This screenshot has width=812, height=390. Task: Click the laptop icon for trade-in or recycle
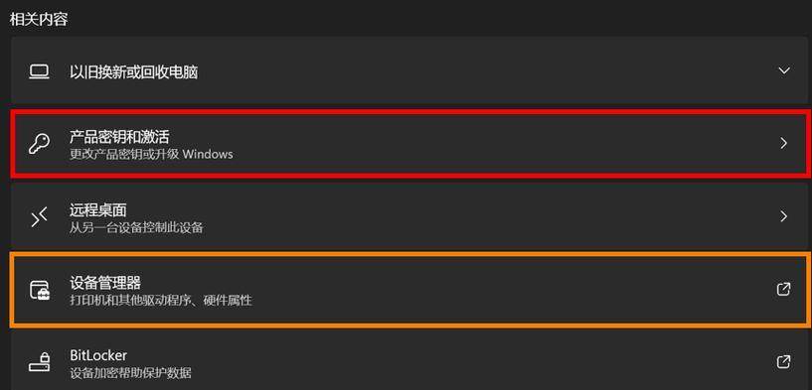(39, 71)
